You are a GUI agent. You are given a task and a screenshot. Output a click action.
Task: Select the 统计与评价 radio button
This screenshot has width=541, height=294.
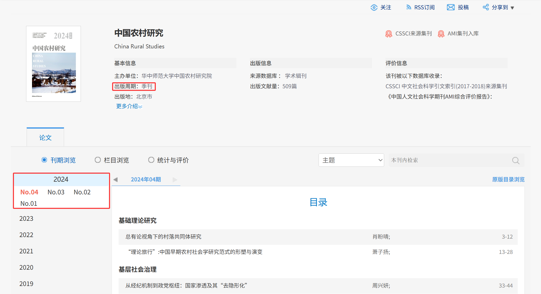(151, 160)
